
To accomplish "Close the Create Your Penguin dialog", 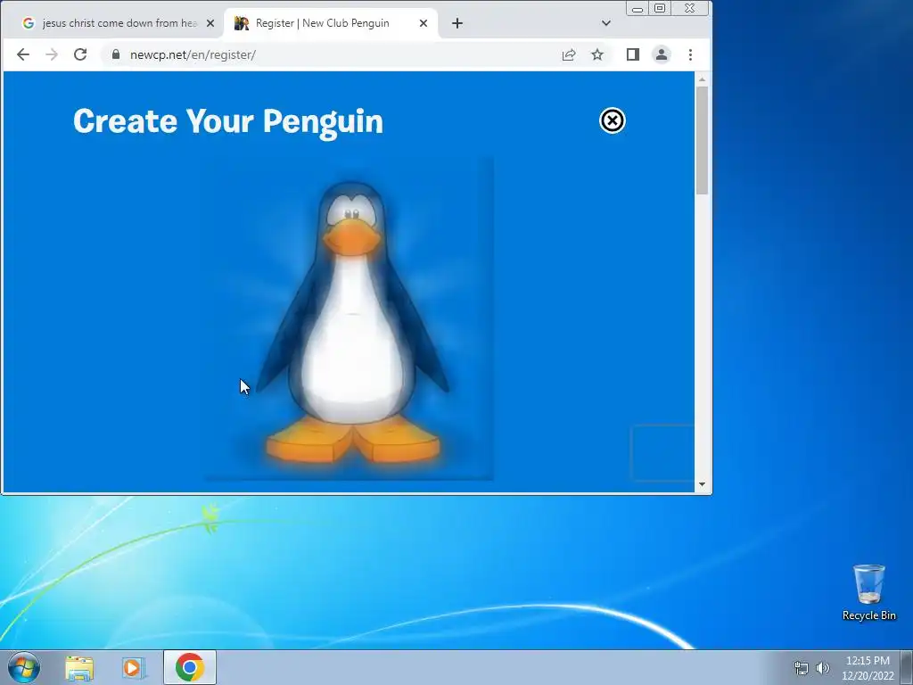I will tap(612, 120).
